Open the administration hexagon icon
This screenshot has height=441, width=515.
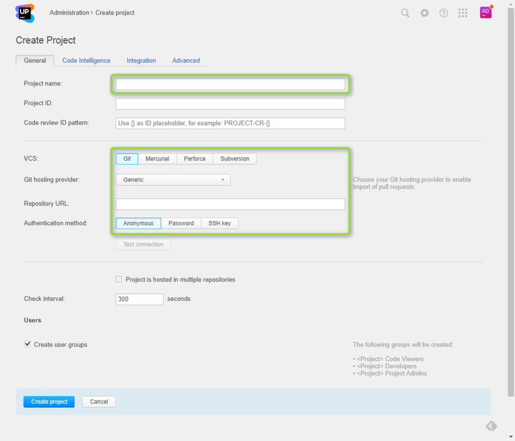(424, 13)
